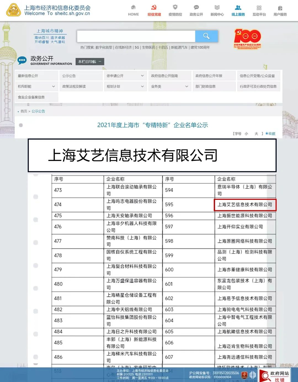
Task: Open 政策法规及解读 menu item
Action: click(x=81, y=86)
